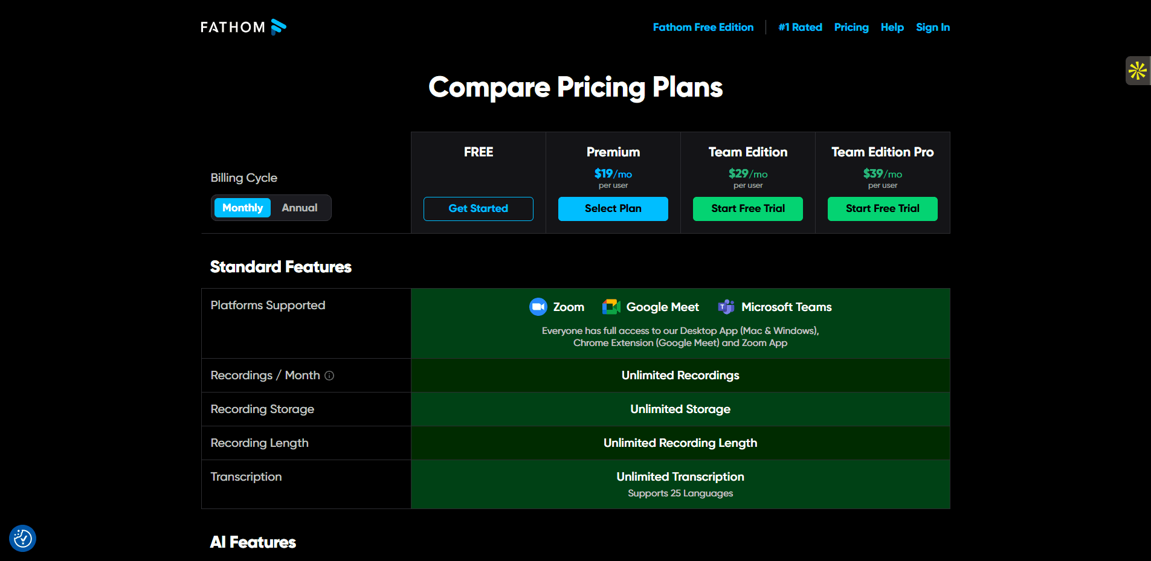Go to the Pricing nav item
The height and width of the screenshot is (561, 1151).
click(851, 27)
